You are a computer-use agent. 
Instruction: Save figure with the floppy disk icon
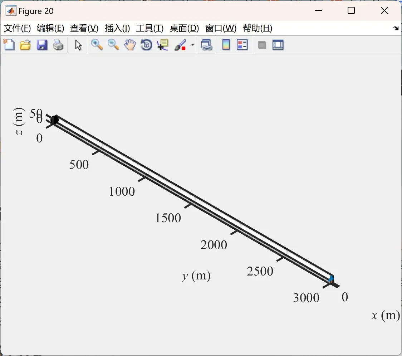(x=42, y=45)
